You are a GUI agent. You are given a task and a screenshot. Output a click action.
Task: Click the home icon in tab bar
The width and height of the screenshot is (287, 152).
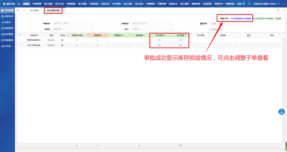coord(24,10)
